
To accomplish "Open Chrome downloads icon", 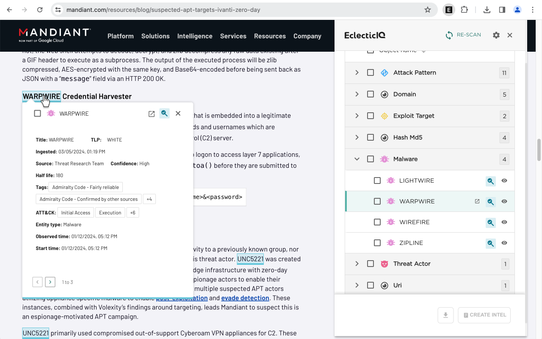I will pyautogui.click(x=487, y=10).
